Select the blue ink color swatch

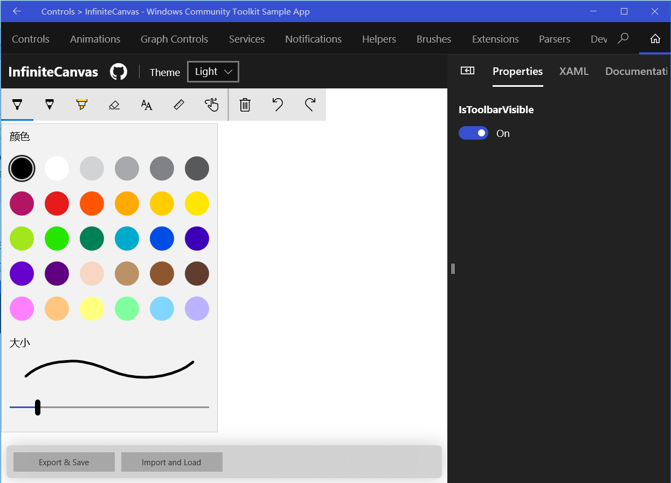coord(162,238)
